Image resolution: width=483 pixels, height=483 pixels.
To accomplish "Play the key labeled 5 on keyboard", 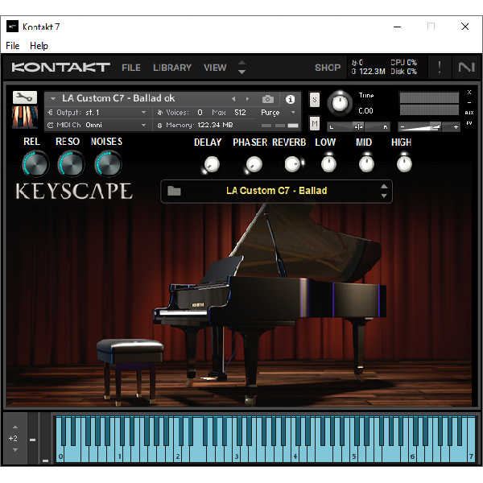I will (353, 456).
